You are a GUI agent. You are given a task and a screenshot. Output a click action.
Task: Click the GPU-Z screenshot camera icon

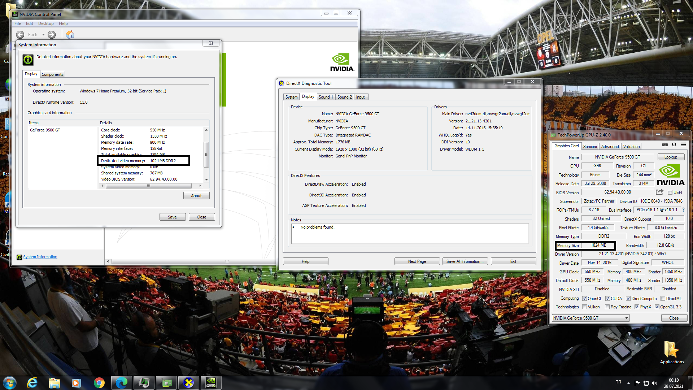coord(664,145)
